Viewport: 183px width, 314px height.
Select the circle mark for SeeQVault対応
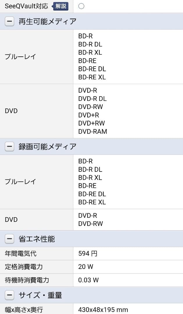[81, 6]
